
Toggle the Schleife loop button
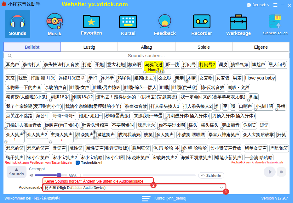click(211, 175)
